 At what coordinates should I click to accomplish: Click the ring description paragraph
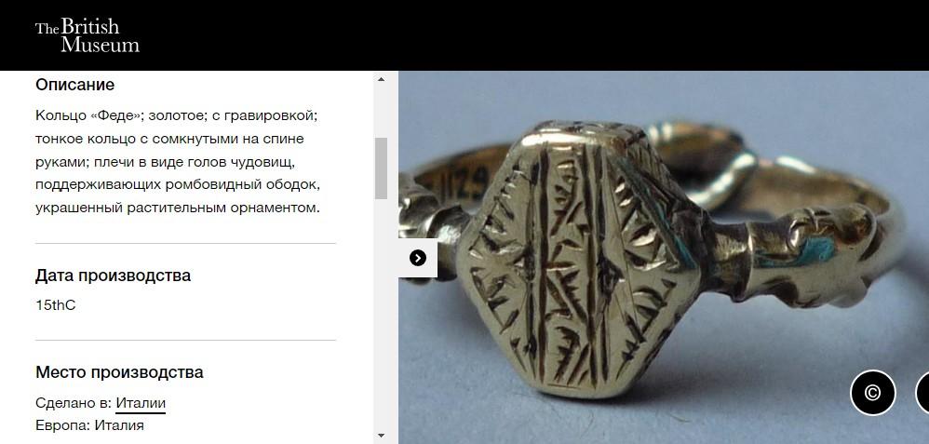point(178,162)
